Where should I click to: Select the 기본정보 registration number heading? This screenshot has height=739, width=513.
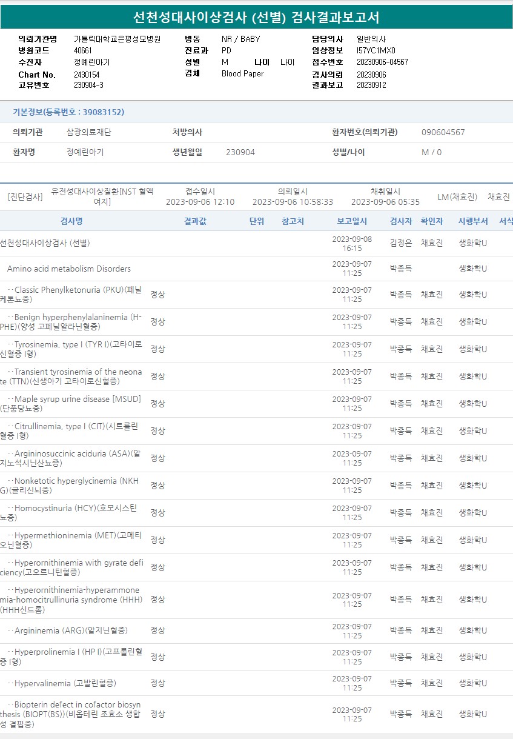68,112
